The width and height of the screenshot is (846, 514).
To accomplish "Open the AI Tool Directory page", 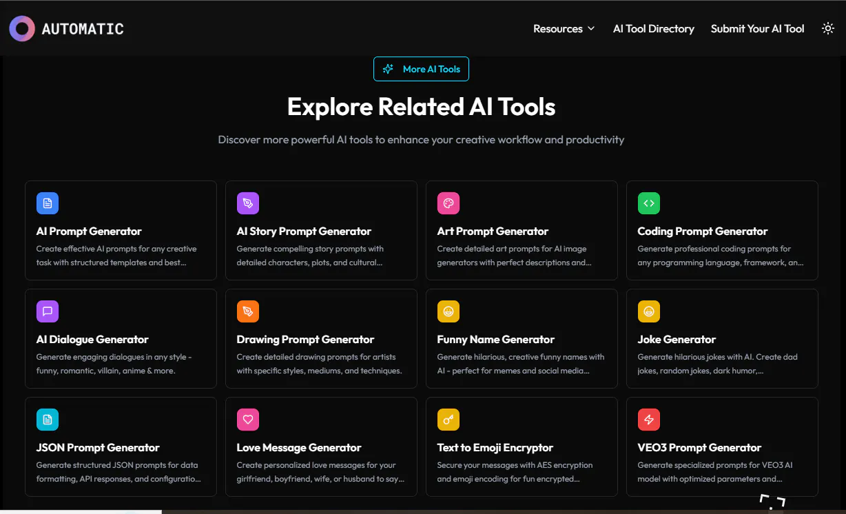I will (654, 28).
